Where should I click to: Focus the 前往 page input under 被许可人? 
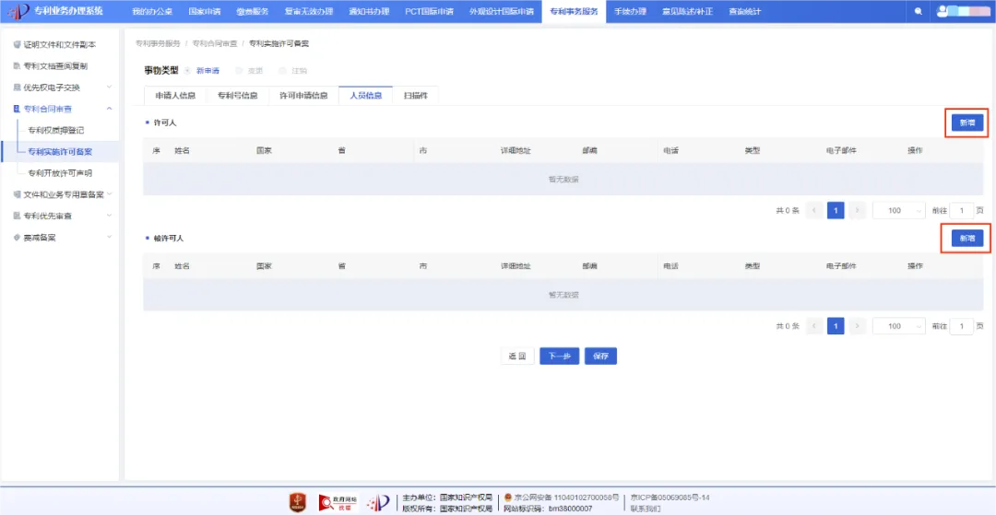pyautogui.click(x=962, y=326)
